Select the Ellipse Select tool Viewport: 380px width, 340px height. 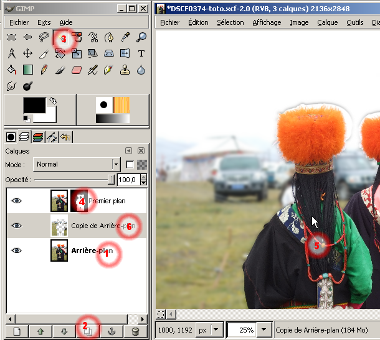click(x=27, y=37)
